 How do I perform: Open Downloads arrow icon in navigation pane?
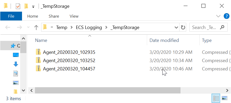click(16, 64)
